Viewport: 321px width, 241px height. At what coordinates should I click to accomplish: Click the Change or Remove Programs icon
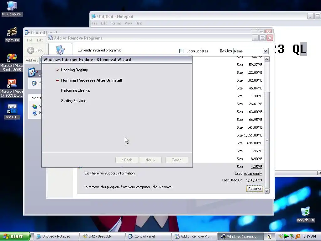pos(60,50)
